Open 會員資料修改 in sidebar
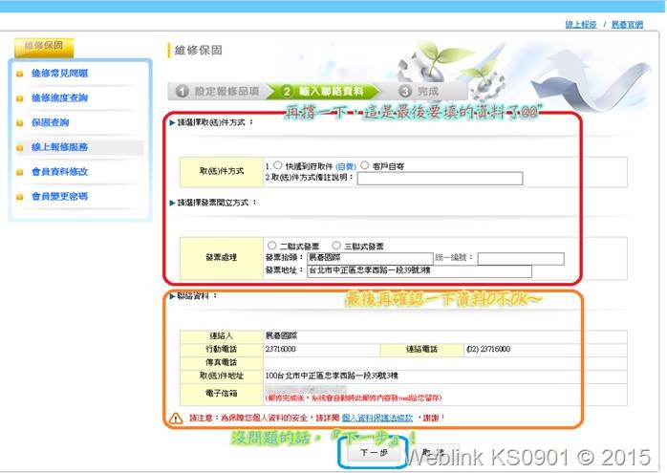This screenshot has width=667, height=473. (59, 172)
